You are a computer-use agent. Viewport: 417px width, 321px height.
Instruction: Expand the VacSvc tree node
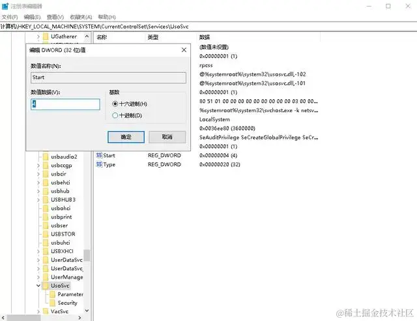38,311
